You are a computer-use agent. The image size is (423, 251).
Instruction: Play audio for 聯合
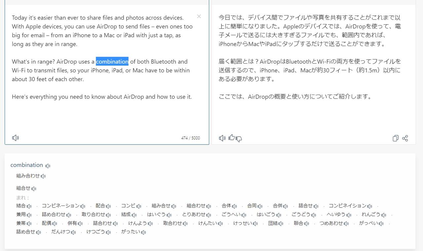point(307,224)
